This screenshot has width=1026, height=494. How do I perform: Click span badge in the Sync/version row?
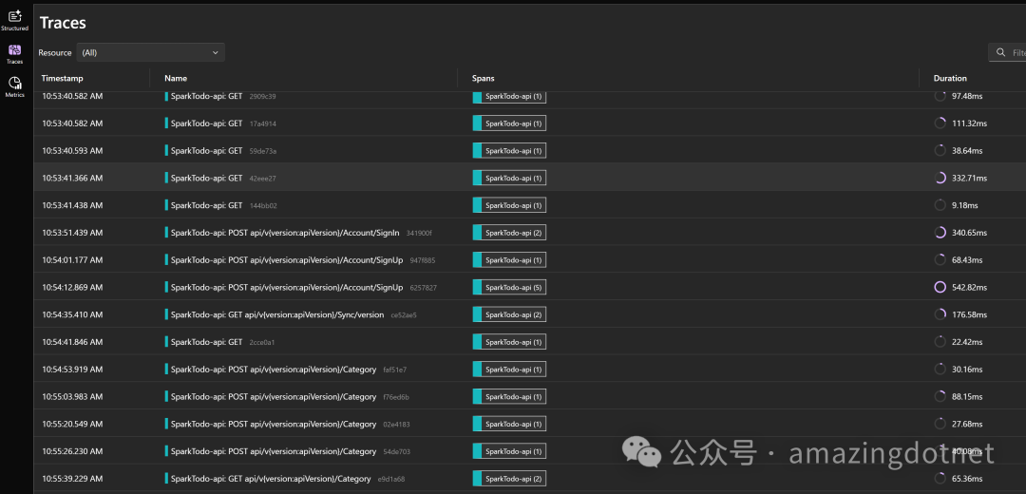point(509,314)
